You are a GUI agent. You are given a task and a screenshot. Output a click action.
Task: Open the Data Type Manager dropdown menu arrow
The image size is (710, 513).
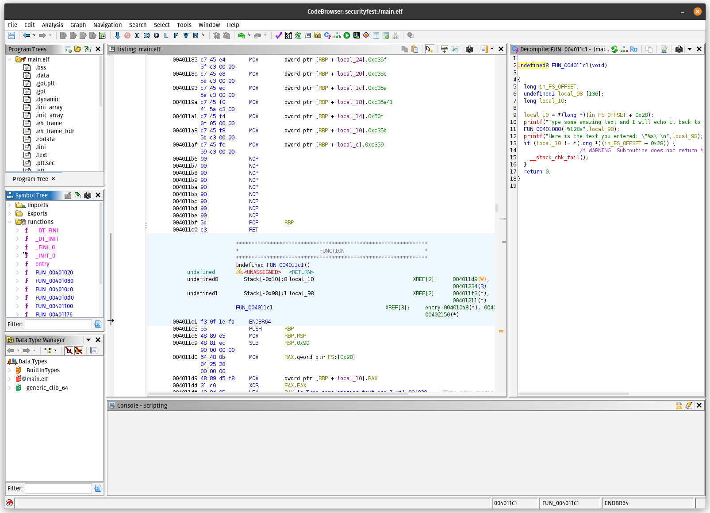[x=88, y=340]
